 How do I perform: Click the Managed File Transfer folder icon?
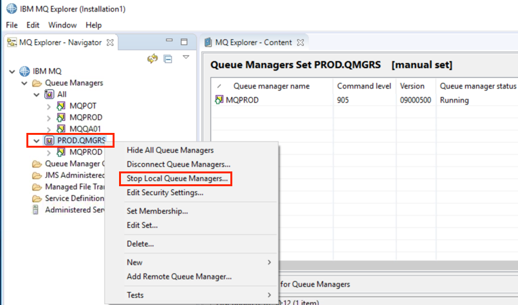[x=37, y=187]
